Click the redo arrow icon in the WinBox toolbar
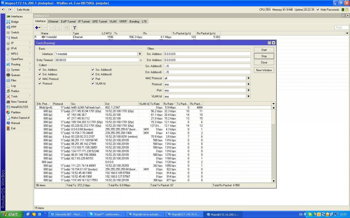Image resolution: width=350 pixels, height=218 pixels. pyautogui.click(x=10, y=10)
